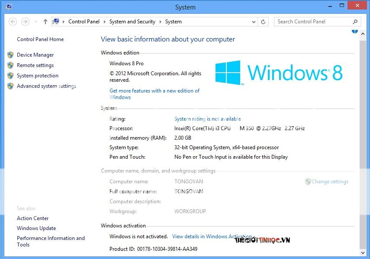Click the shield icon beside System protection
This screenshot has width=370, height=259.
click(x=10, y=76)
